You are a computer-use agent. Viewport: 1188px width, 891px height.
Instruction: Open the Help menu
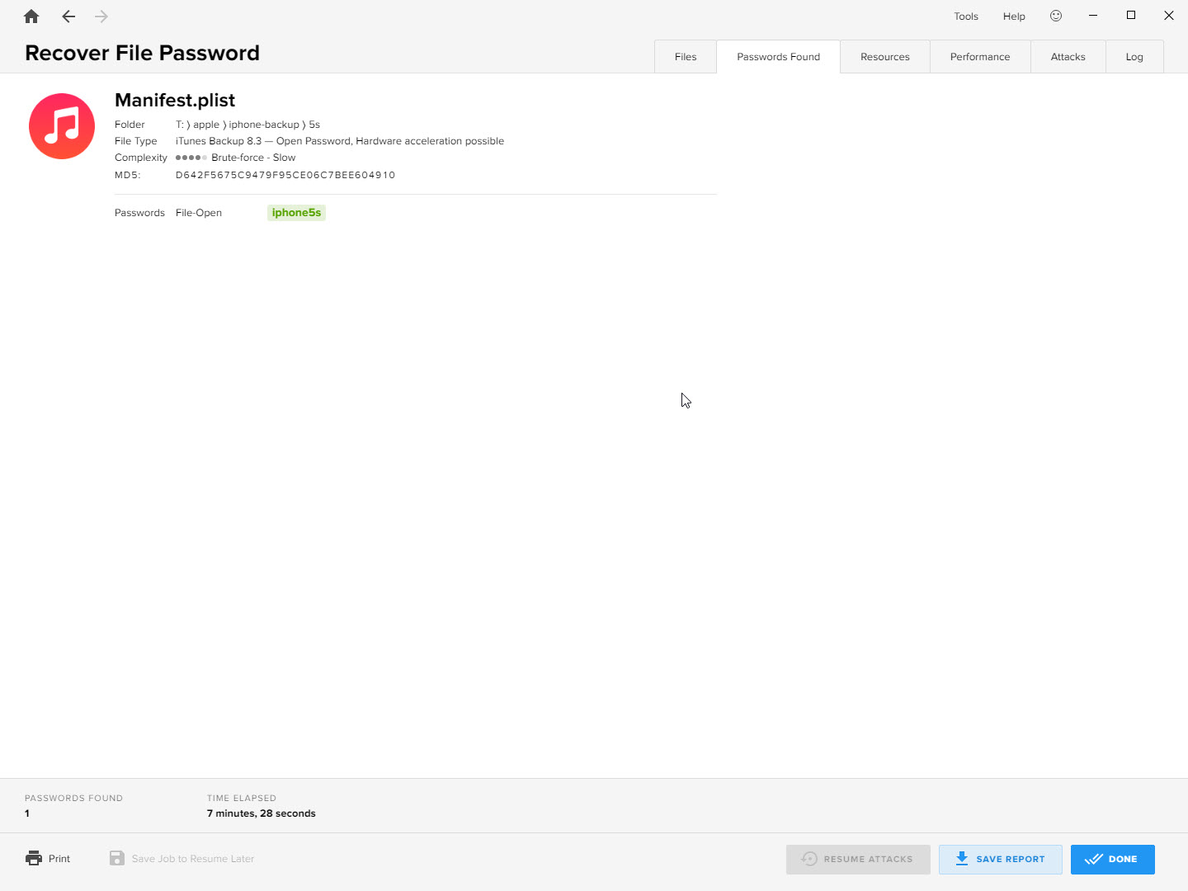(1014, 16)
